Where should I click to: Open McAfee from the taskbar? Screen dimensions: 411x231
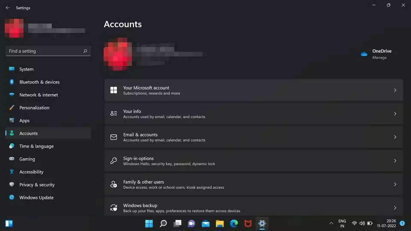pos(248,223)
